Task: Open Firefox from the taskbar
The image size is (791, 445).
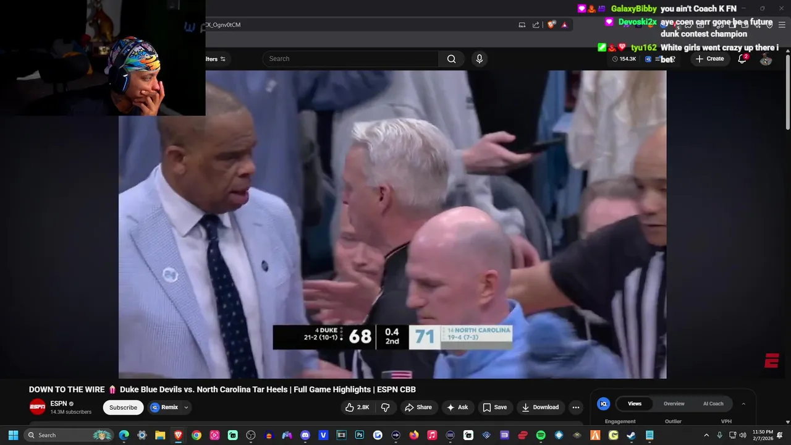Action: (413, 435)
